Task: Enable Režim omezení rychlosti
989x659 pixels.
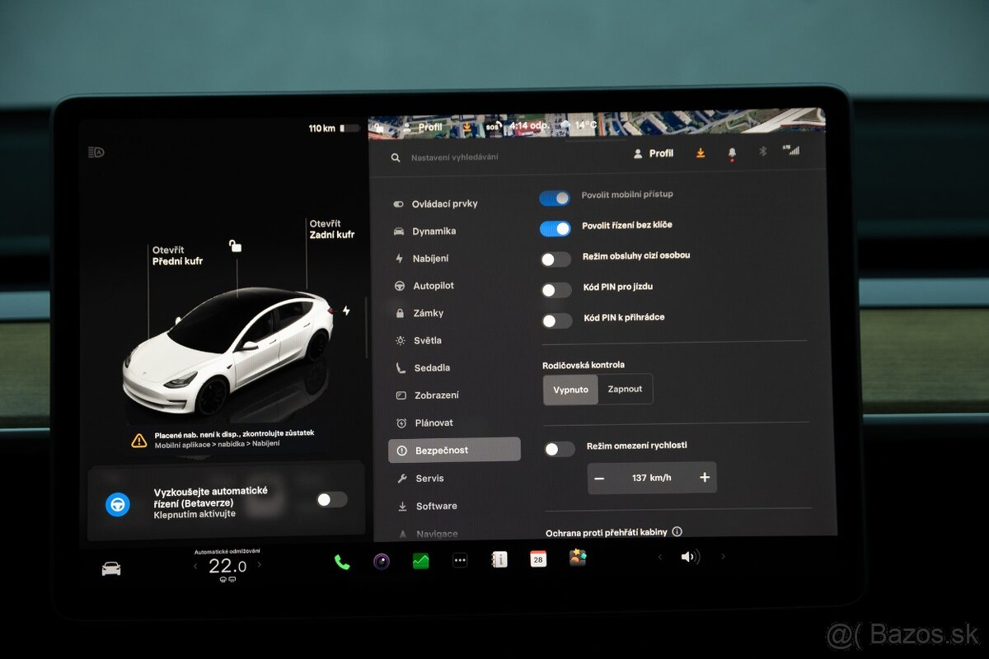Action: (559, 449)
